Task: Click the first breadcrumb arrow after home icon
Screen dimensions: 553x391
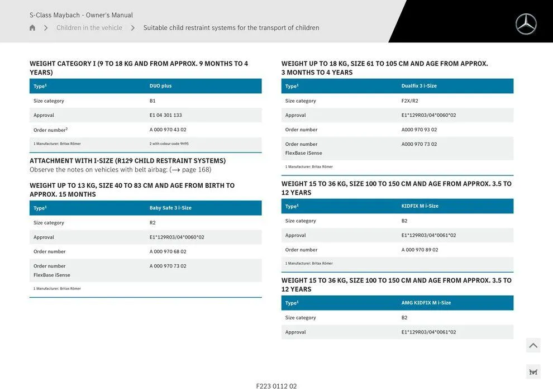Action: [x=46, y=27]
